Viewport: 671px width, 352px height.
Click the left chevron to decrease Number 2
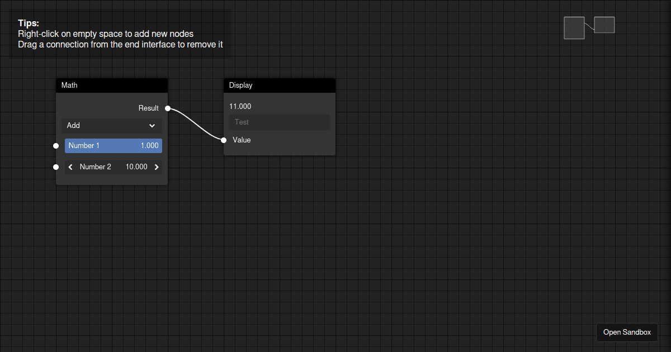(x=70, y=167)
